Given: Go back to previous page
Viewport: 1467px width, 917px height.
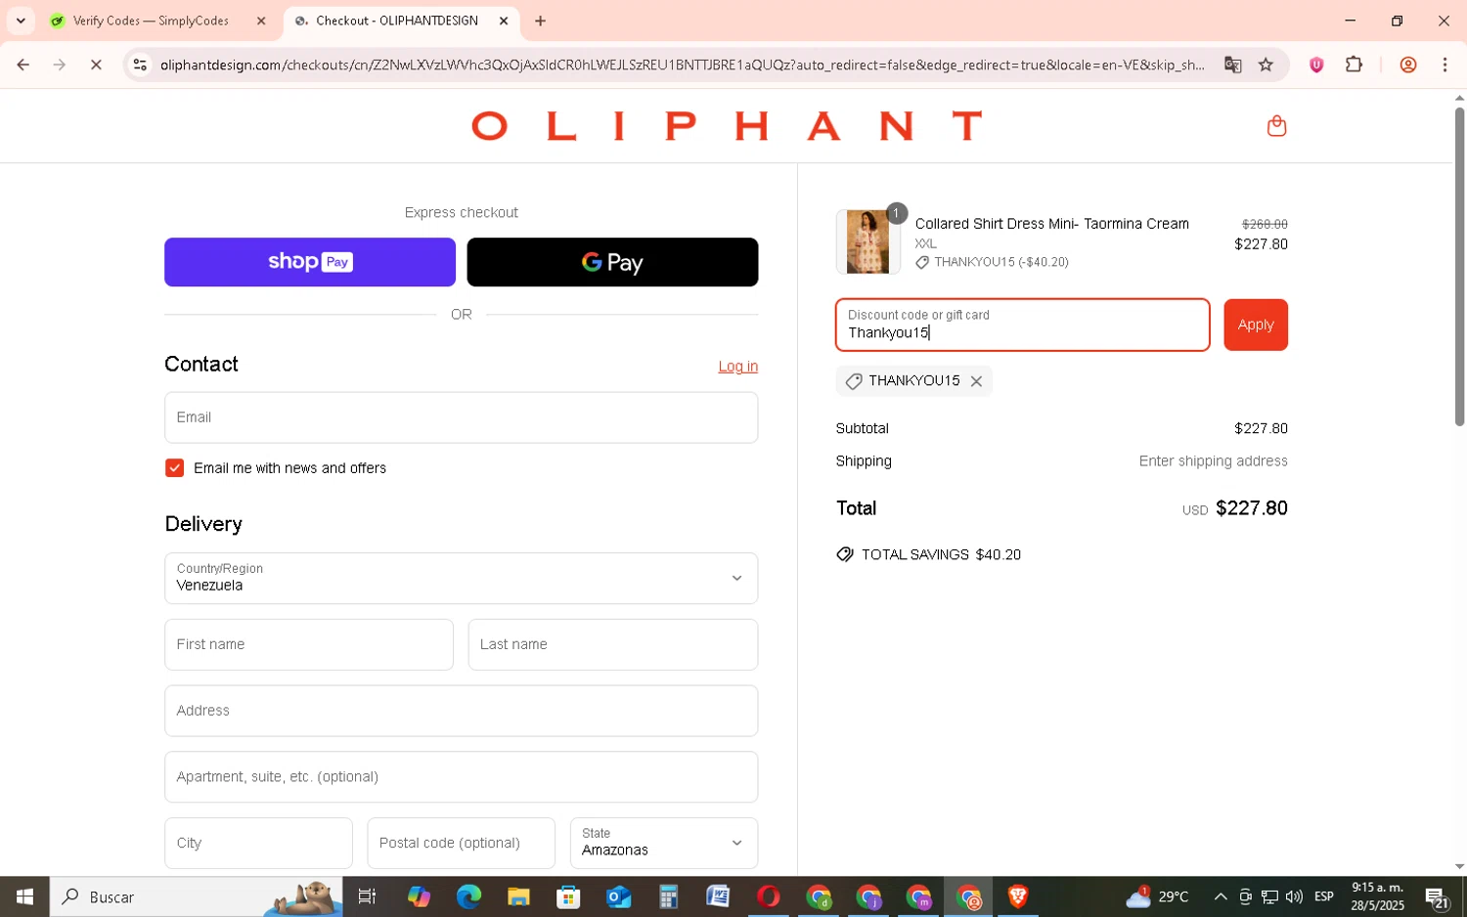Looking at the screenshot, I should click(22, 65).
